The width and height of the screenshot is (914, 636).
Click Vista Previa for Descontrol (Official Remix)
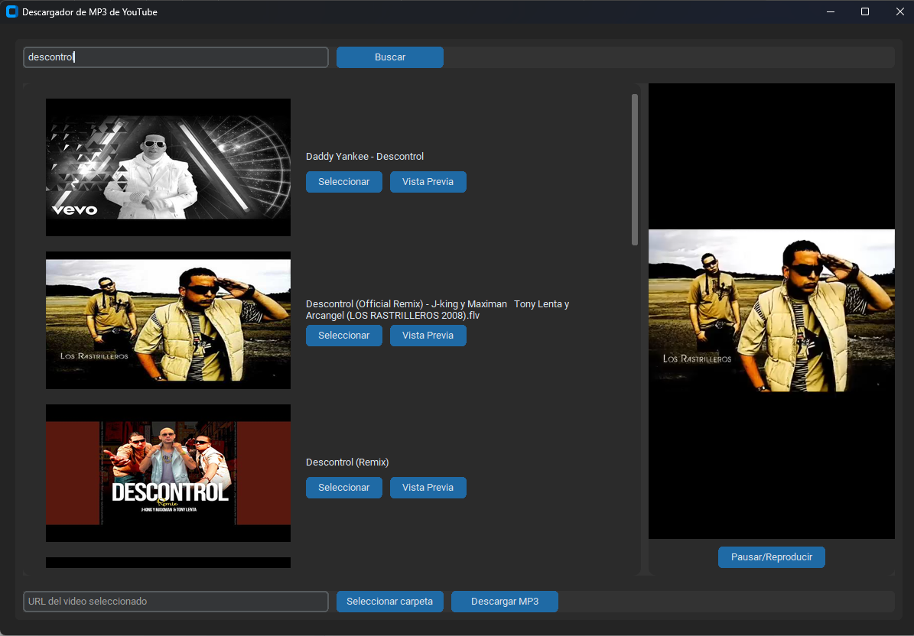(x=428, y=336)
